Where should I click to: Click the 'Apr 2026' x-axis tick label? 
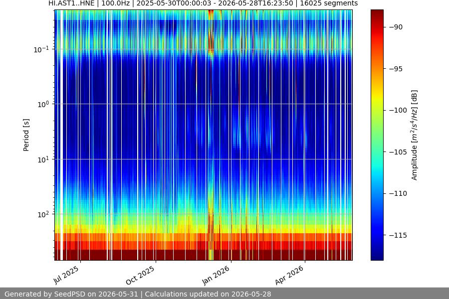tap(289, 275)
